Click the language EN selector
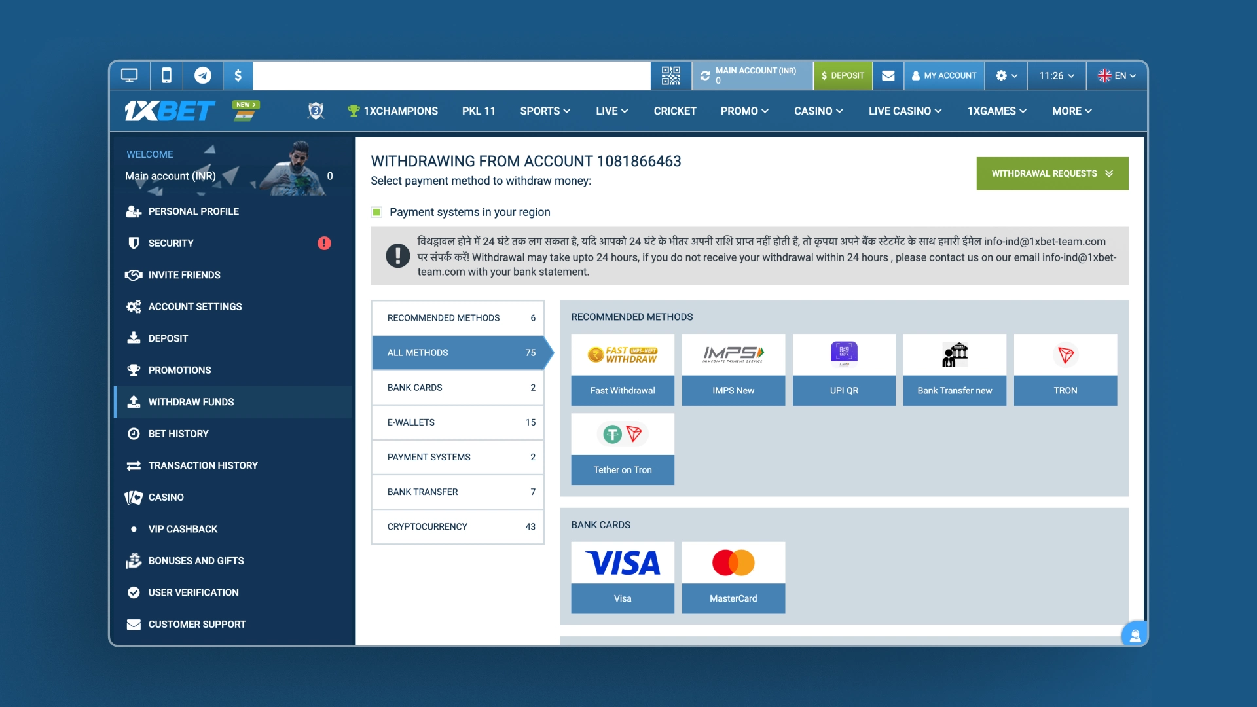 1117,75
